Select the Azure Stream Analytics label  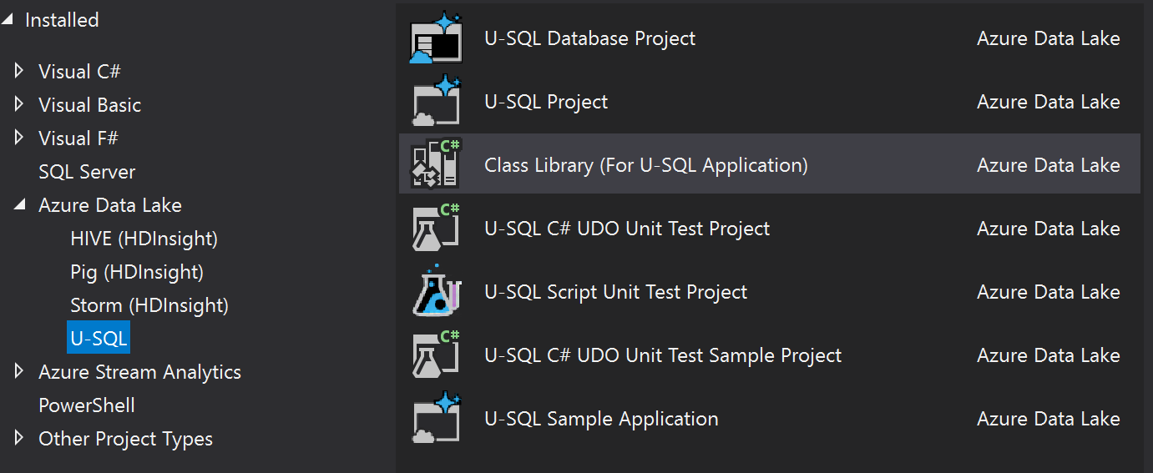[x=140, y=372]
